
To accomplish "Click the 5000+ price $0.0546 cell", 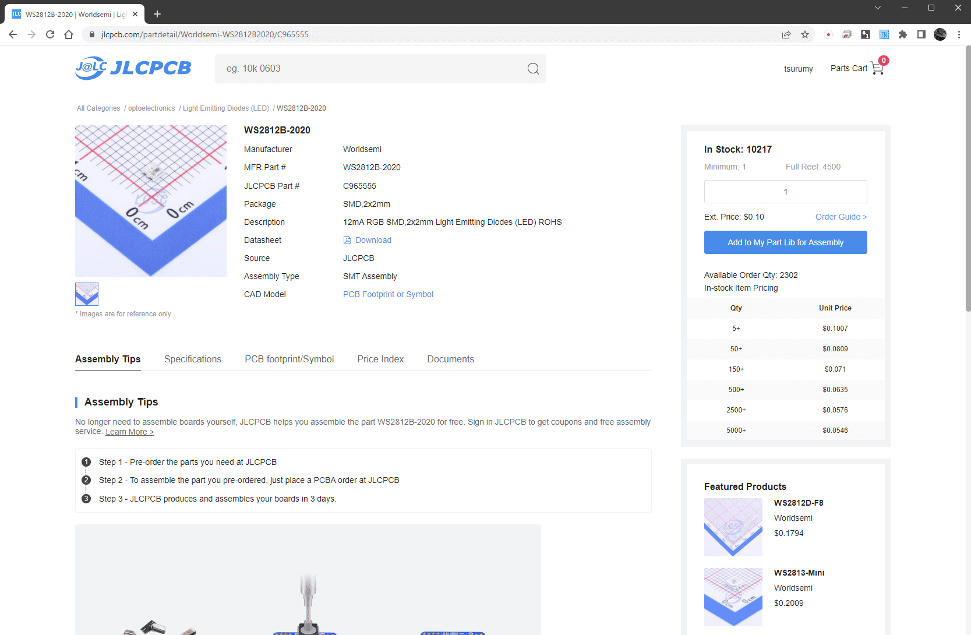I will click(835, 431).
